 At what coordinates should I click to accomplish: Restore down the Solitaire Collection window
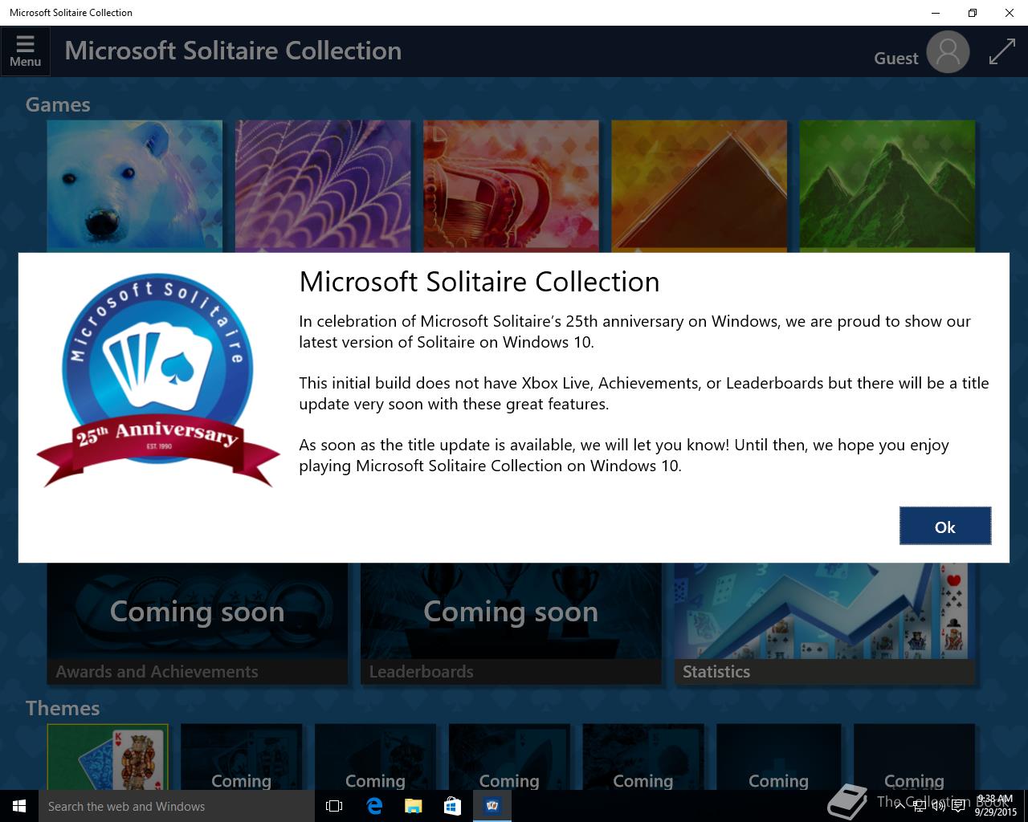(973, 13)
